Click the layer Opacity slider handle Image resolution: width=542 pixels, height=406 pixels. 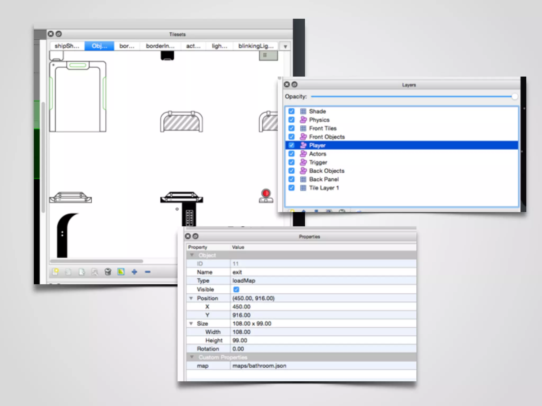click(x=514, y=96)
